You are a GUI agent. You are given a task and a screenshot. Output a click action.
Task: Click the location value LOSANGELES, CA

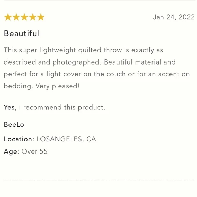[x=66, y=139]
